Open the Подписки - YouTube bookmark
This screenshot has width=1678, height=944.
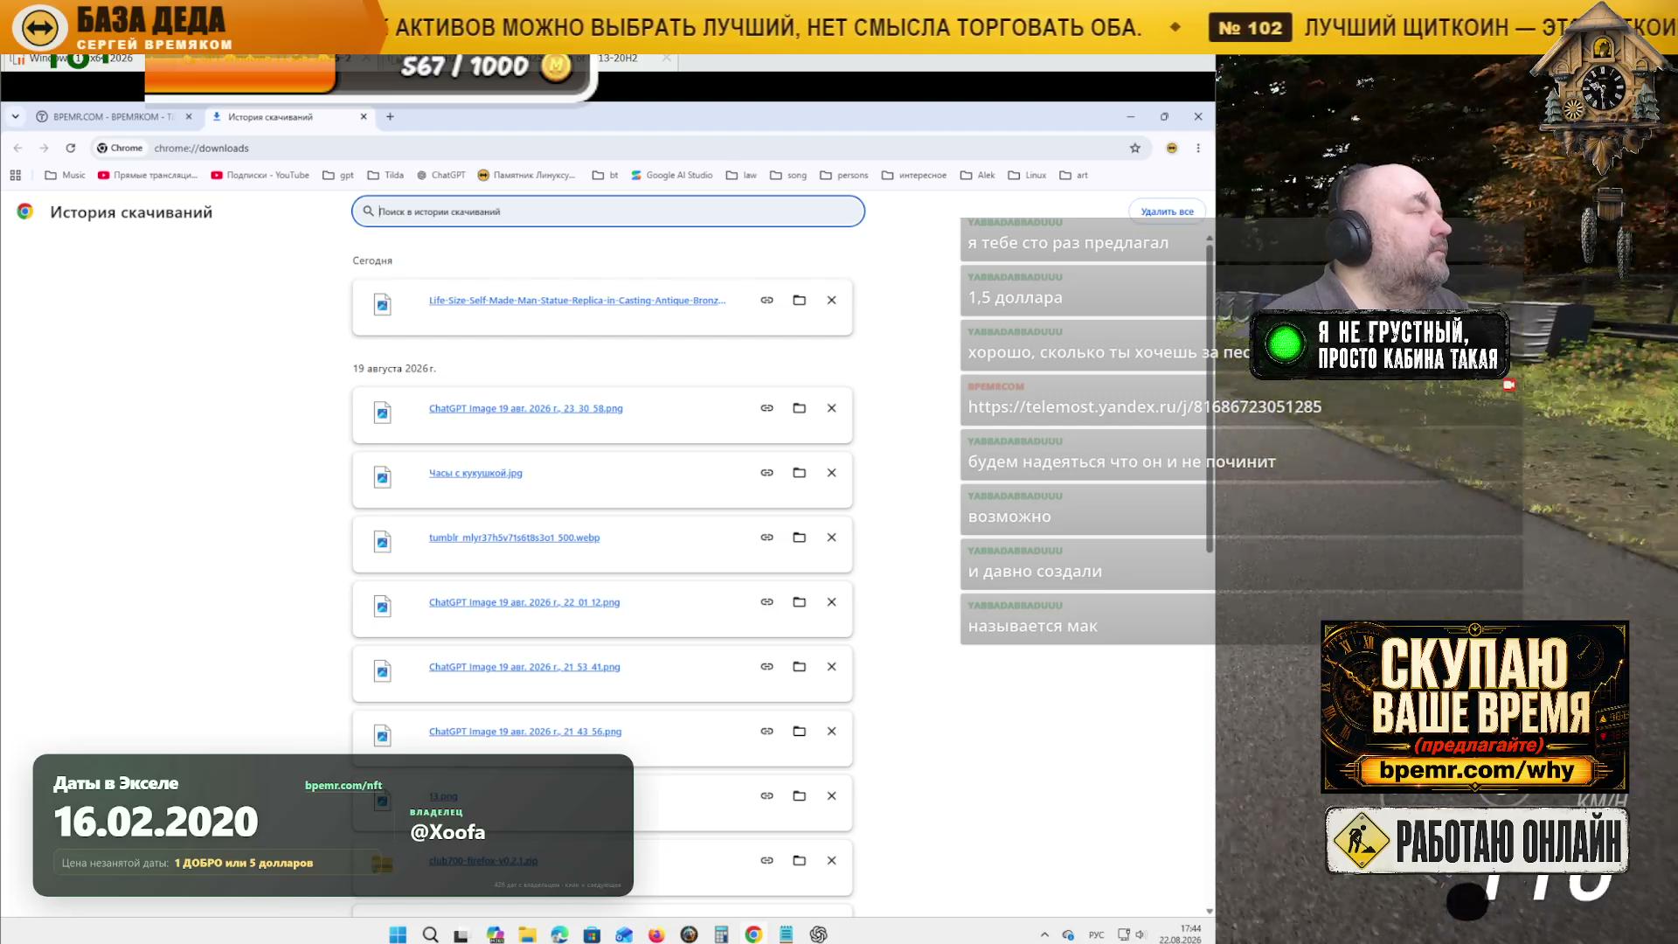coord(260,175)
